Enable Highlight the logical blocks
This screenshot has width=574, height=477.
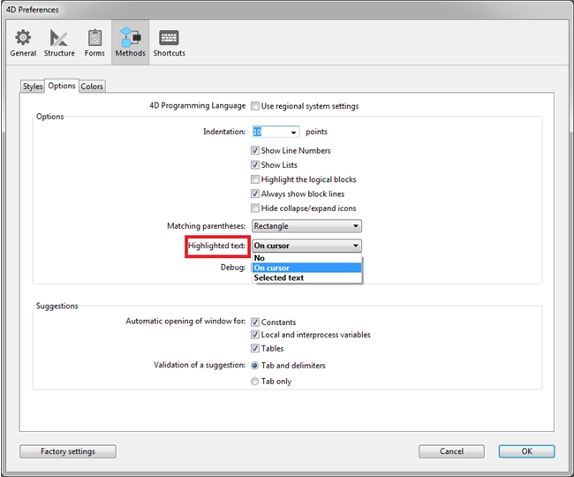(256, 179)
